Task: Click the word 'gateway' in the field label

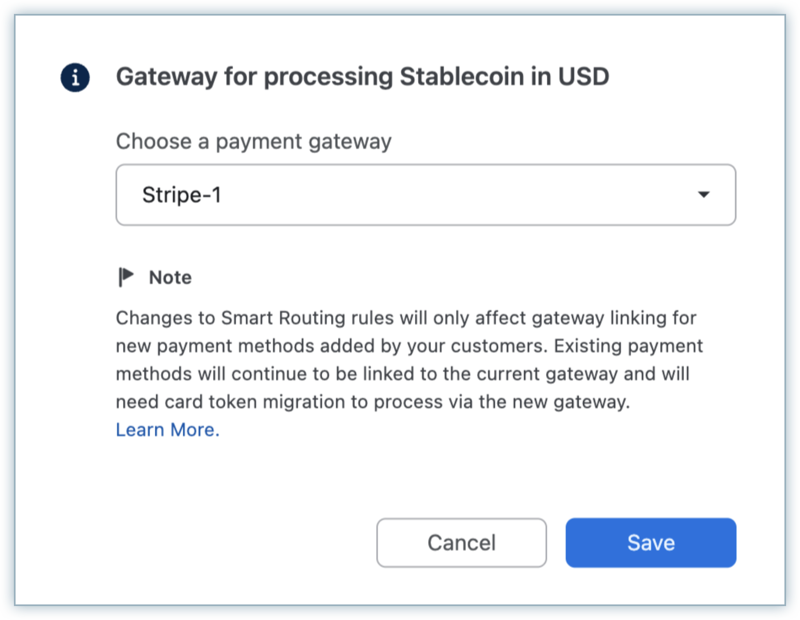Action: 350,142
